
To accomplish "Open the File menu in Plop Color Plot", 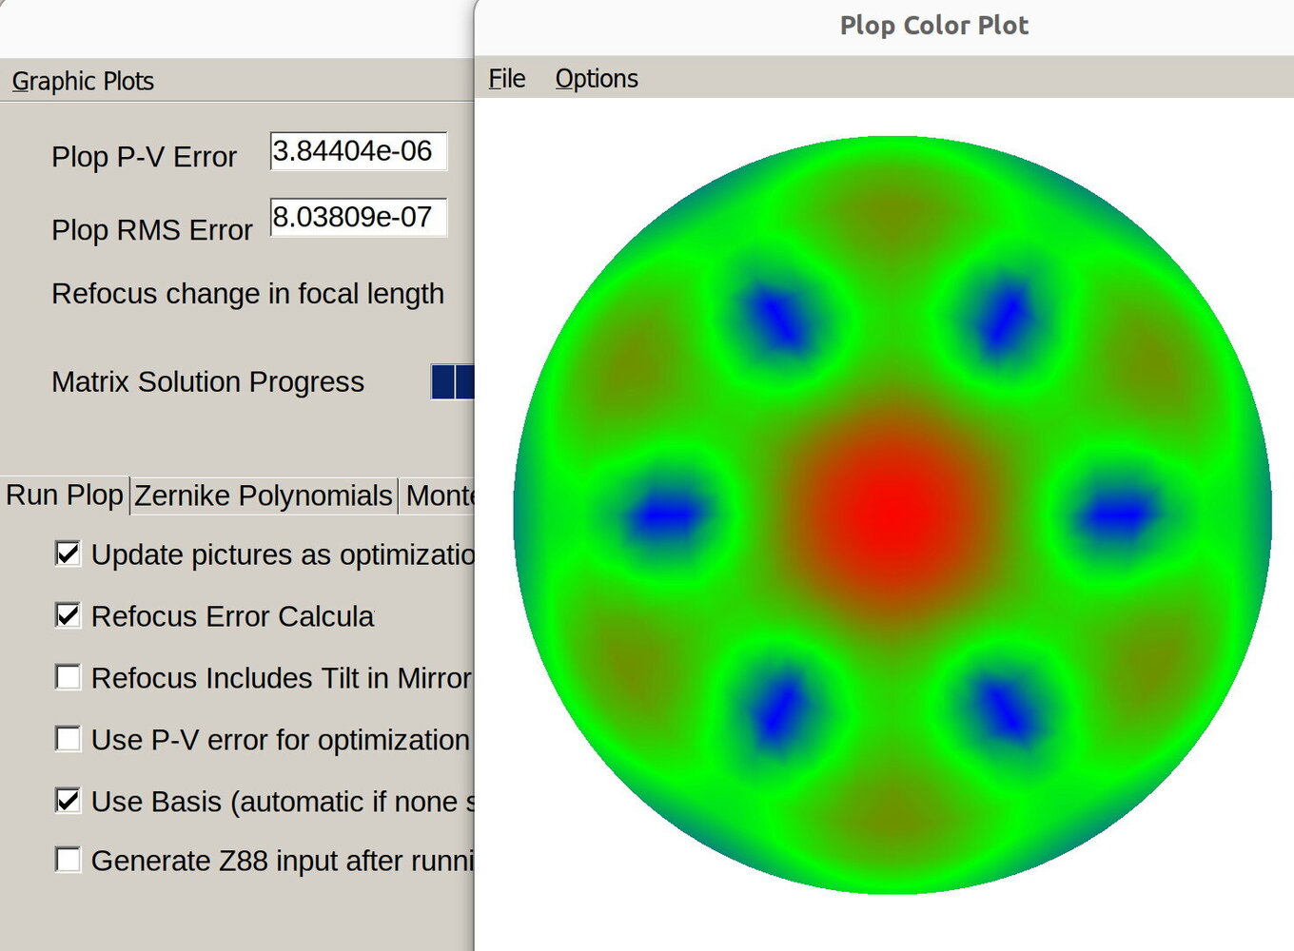I will pos(507,78).
